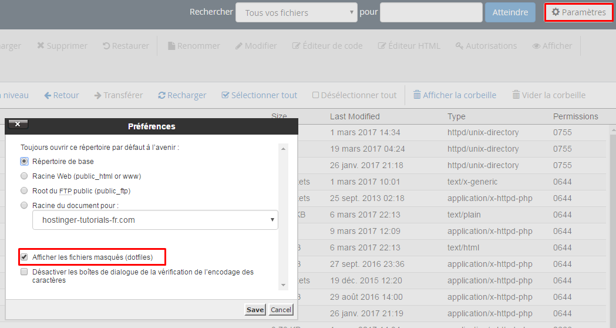Click the date 29 août 2016 14:00
This screenshot has height=328, width=616.
pyautogui.click(x=366, y=297)
